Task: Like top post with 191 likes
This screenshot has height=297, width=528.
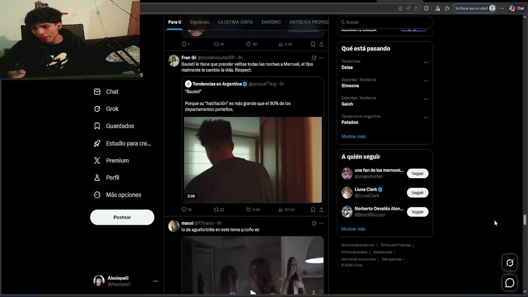Action: (x=252, y=44)
